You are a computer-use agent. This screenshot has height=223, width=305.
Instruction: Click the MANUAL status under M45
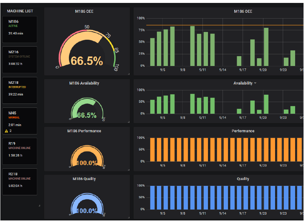click(x=14, y=118)
